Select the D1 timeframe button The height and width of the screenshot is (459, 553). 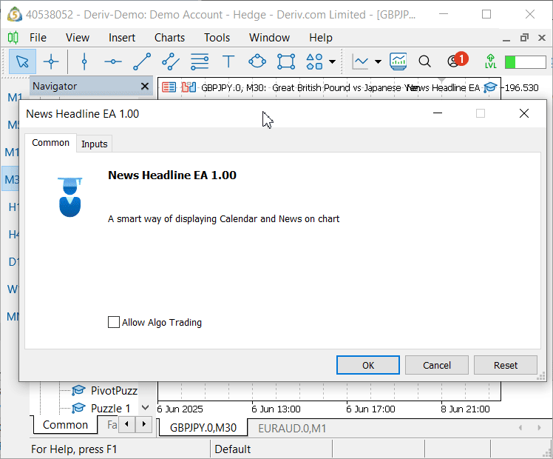coord(13,261)
